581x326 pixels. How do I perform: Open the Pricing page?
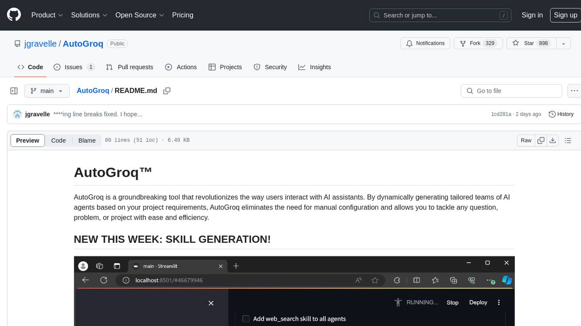(x=182, y=15)
